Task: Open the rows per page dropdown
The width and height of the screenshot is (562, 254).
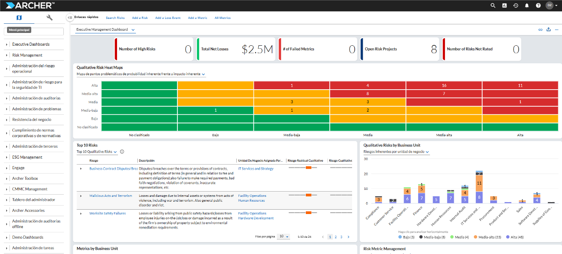Action: [x=283, y=236]
